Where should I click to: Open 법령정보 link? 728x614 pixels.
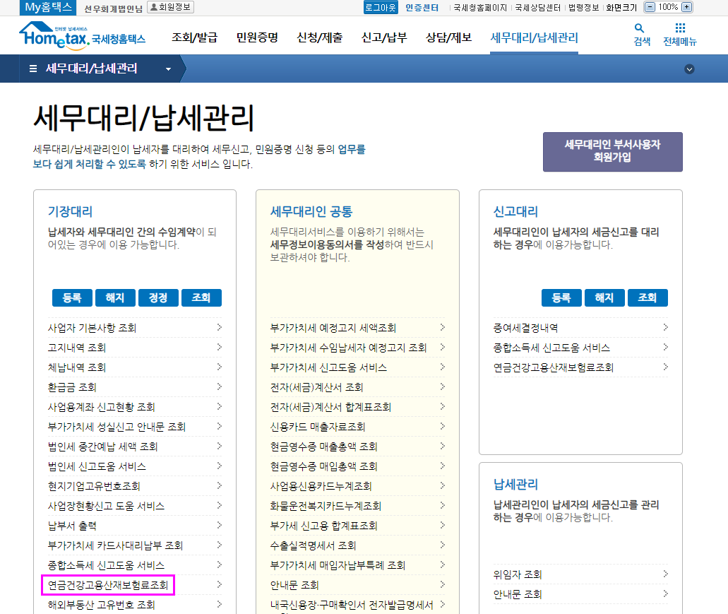(584, 8)
